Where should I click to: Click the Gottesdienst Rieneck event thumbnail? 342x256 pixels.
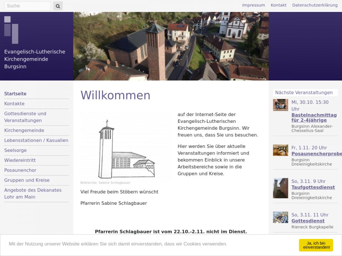(x=280, y=217)
